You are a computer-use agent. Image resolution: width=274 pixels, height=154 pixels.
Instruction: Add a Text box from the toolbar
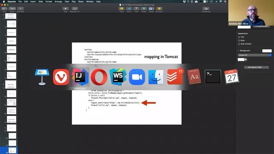coord(136,9)
